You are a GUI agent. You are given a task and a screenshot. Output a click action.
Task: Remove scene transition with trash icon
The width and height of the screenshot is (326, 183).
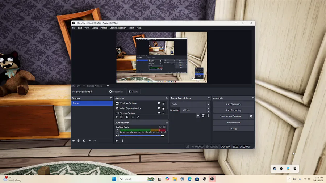click(x=203, y=116)
